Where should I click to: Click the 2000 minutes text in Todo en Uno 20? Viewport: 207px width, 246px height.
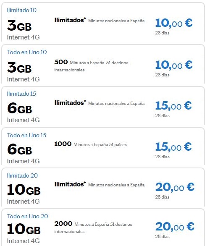[63, 224]
